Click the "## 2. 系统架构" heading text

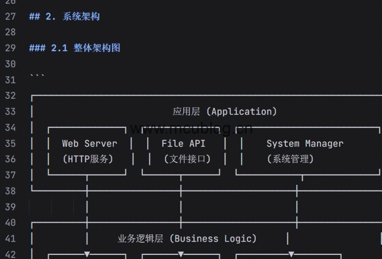64,16
